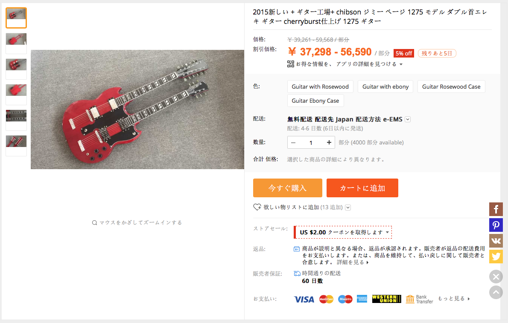Share product on Twitter
508x323 pixels.
click(x=496, y=257)
